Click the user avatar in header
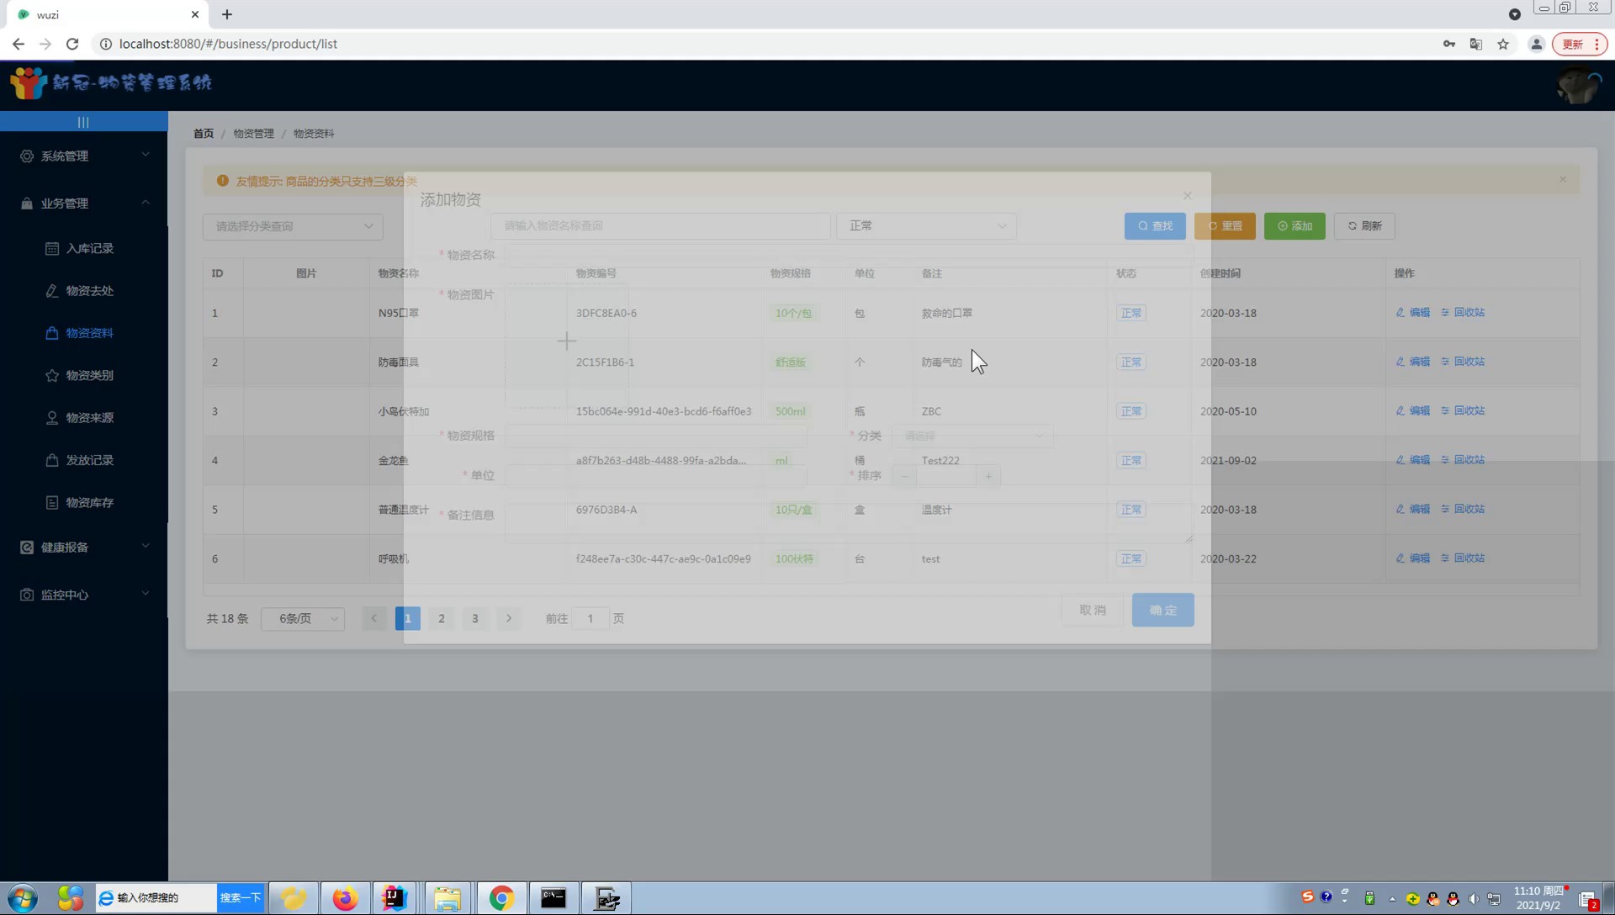Viewport: 1615px width, 915px height. pos(1577,86)
